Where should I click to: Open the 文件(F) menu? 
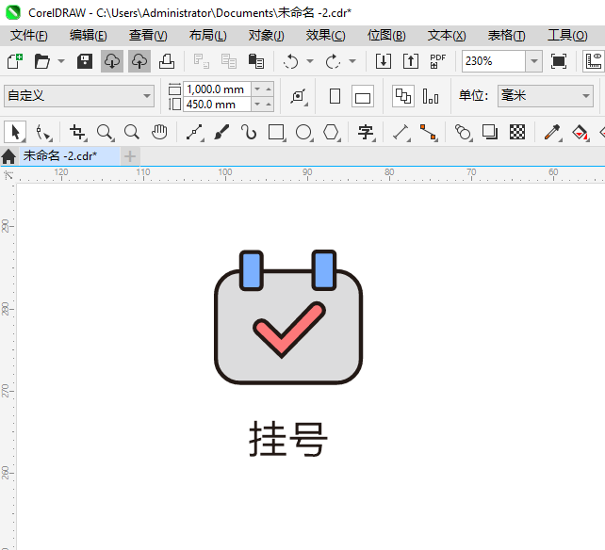tap(29, 36)
